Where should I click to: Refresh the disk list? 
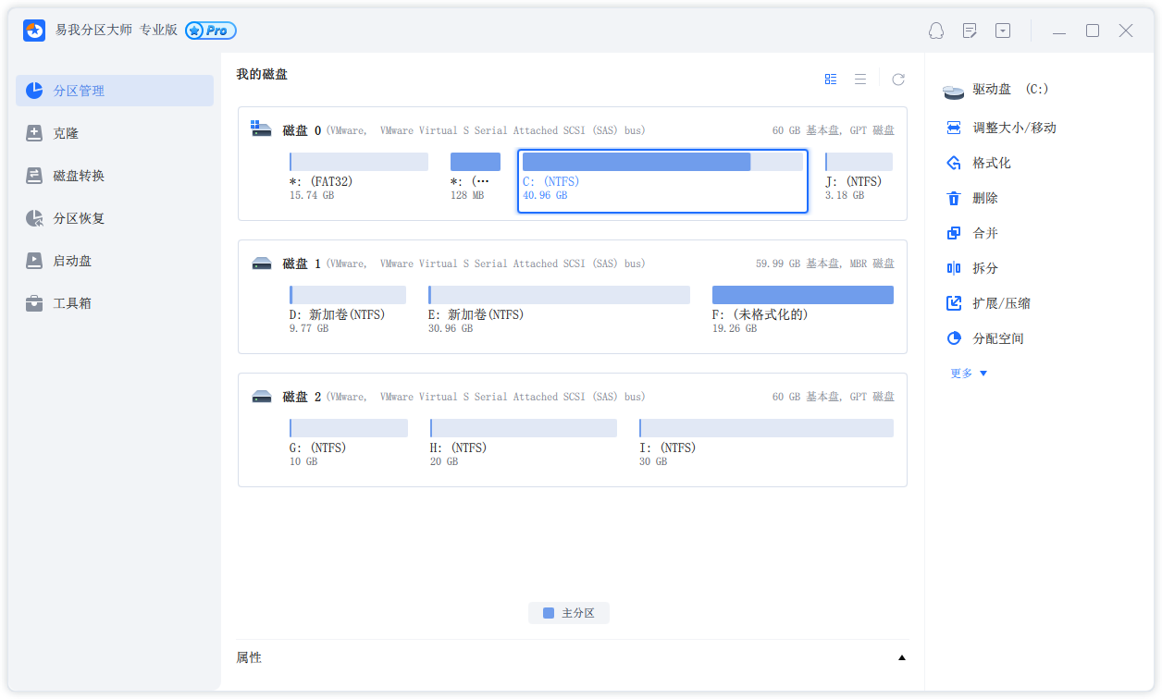[x=897, y=79]
